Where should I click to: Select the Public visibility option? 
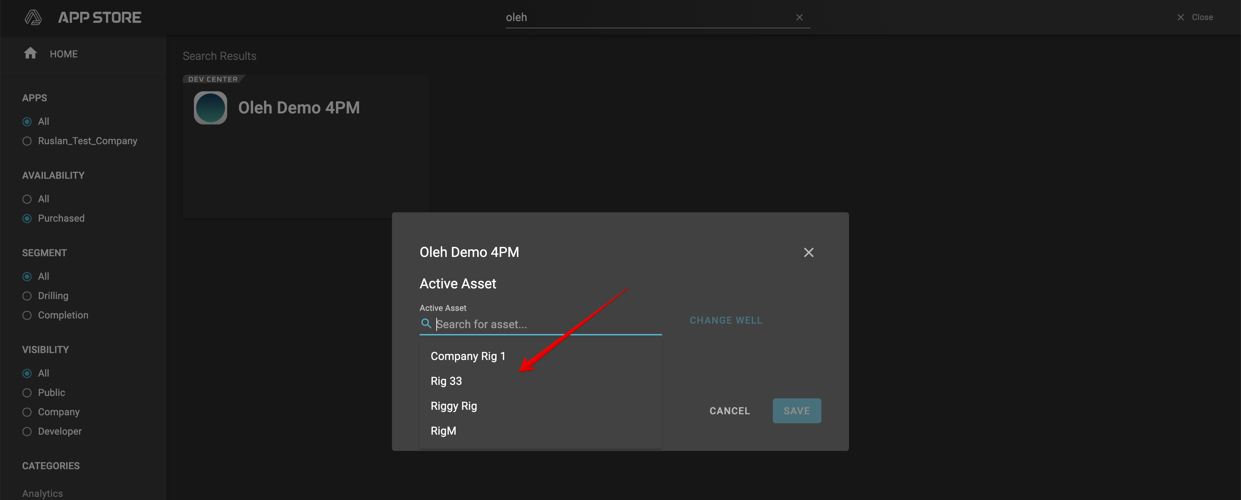(x=27, y=393)
